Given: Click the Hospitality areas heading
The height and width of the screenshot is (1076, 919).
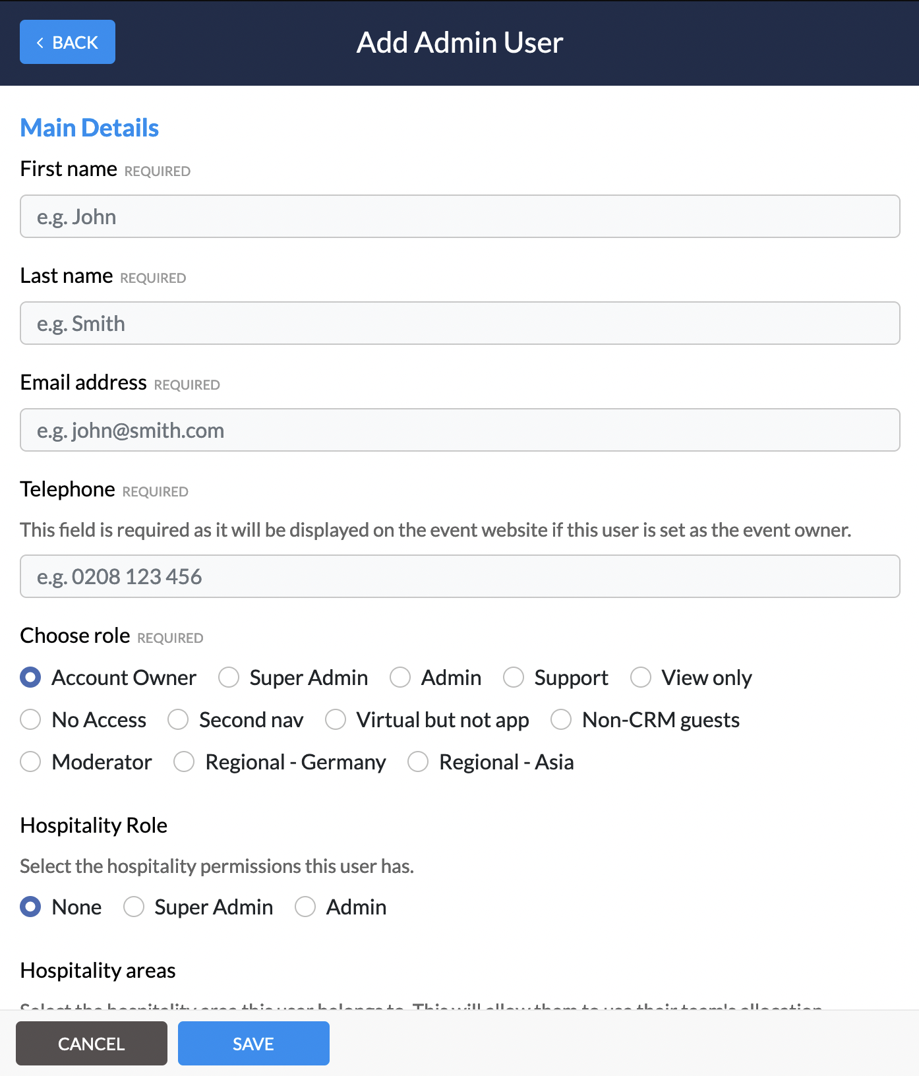Looking at the screenshot, I should pos(98,971).
